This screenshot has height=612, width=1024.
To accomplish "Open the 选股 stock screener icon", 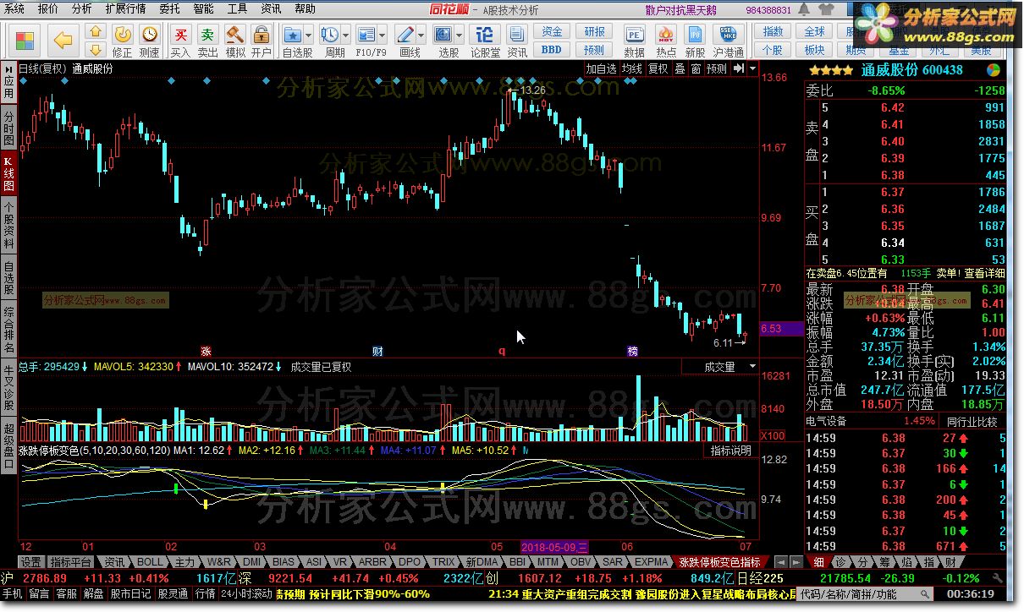I will [x=443, y=34].
